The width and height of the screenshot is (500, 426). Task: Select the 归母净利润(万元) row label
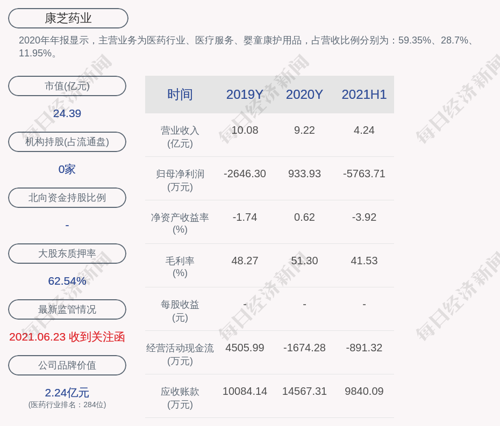(180, 180)
